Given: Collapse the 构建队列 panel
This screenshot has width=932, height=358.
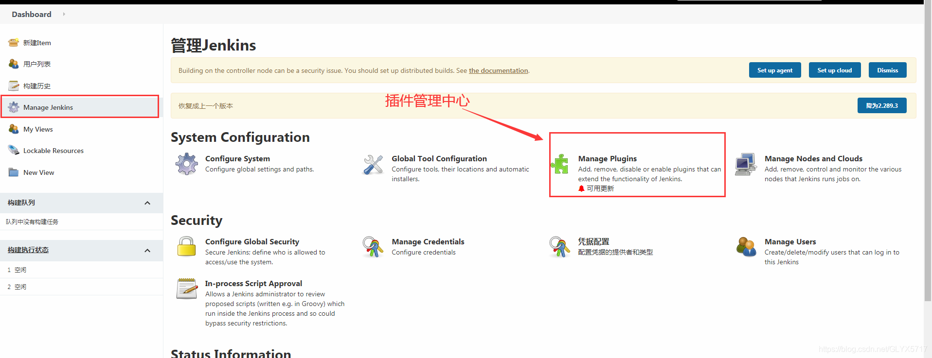Looking at the screenshot, I should 147,203.
